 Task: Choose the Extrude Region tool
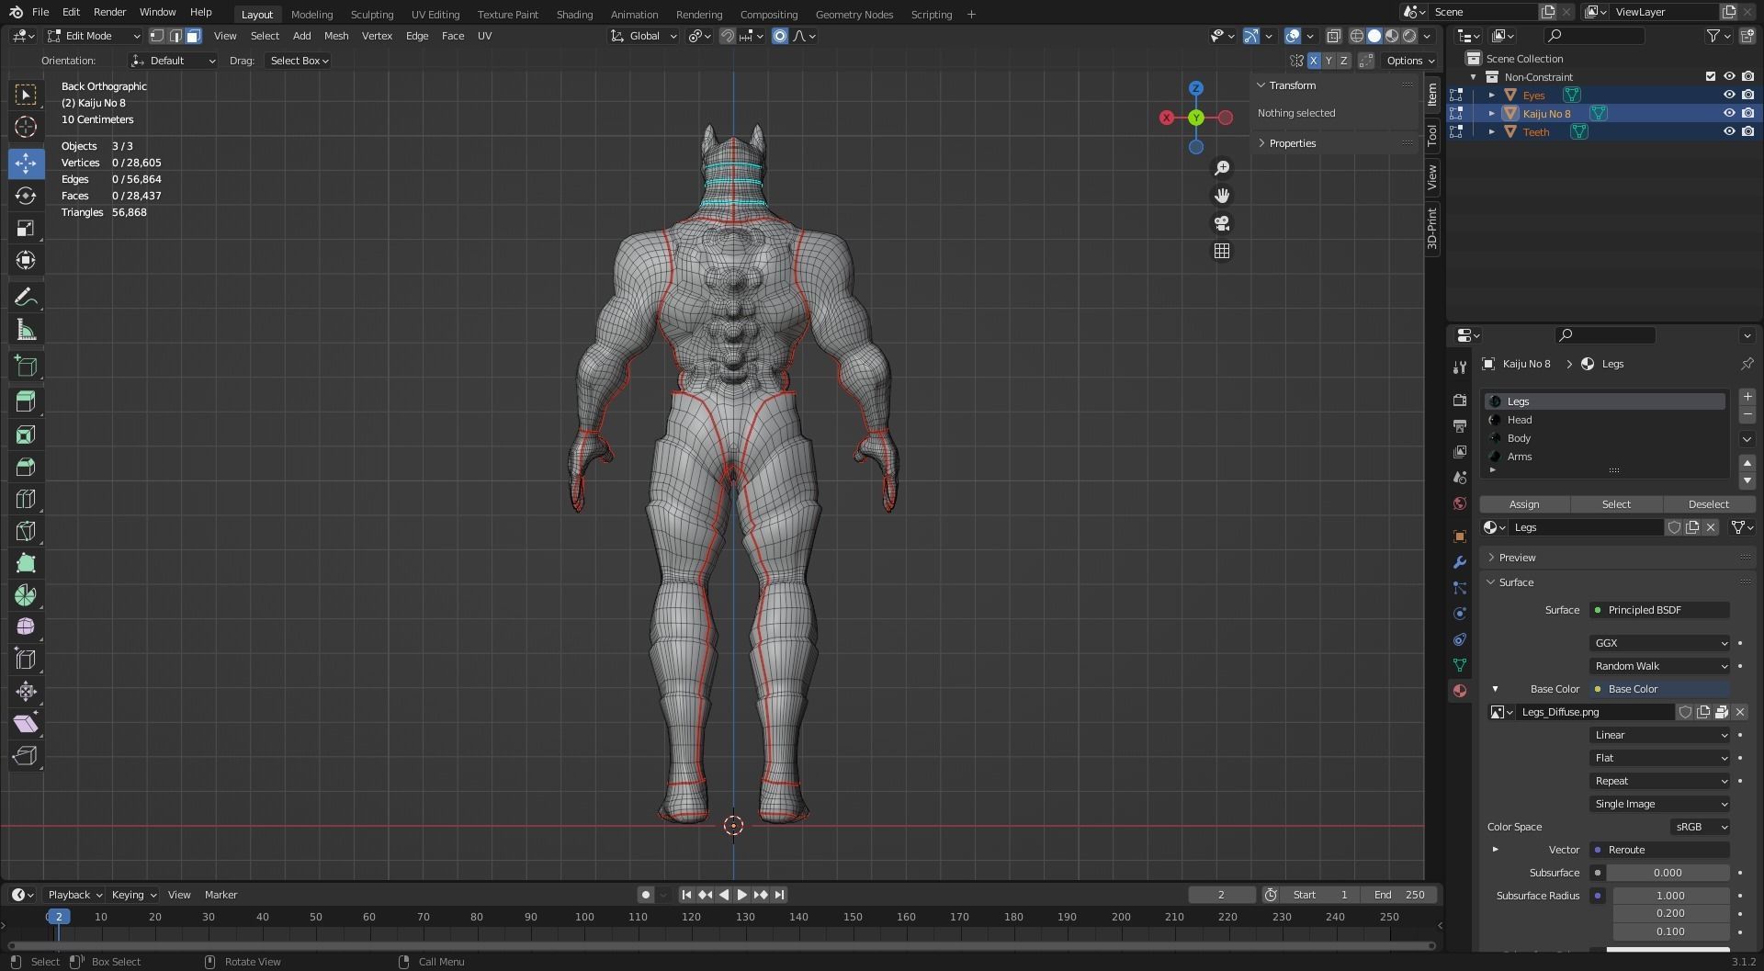tap(26, 401)
